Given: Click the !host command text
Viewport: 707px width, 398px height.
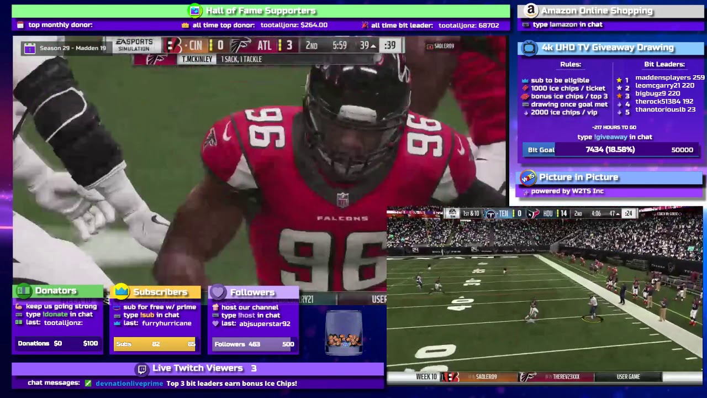Looking at the screenshot, I should pos(246,316).
